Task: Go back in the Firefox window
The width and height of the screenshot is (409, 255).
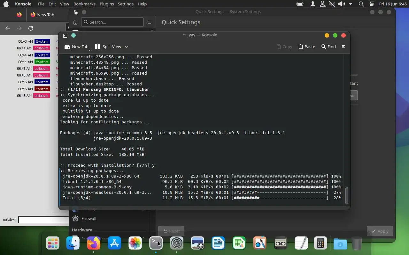Action: point(8,28)
